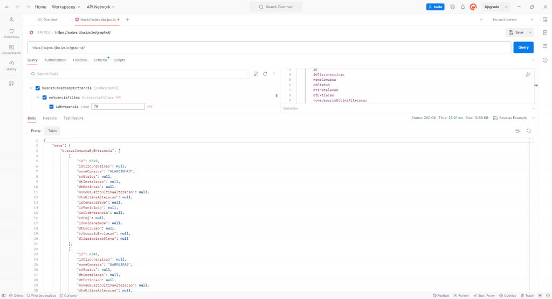The width and height of the screenshot is (552, 299).
Task: Open Postman settings gear icon
Action: click(452, 7)
